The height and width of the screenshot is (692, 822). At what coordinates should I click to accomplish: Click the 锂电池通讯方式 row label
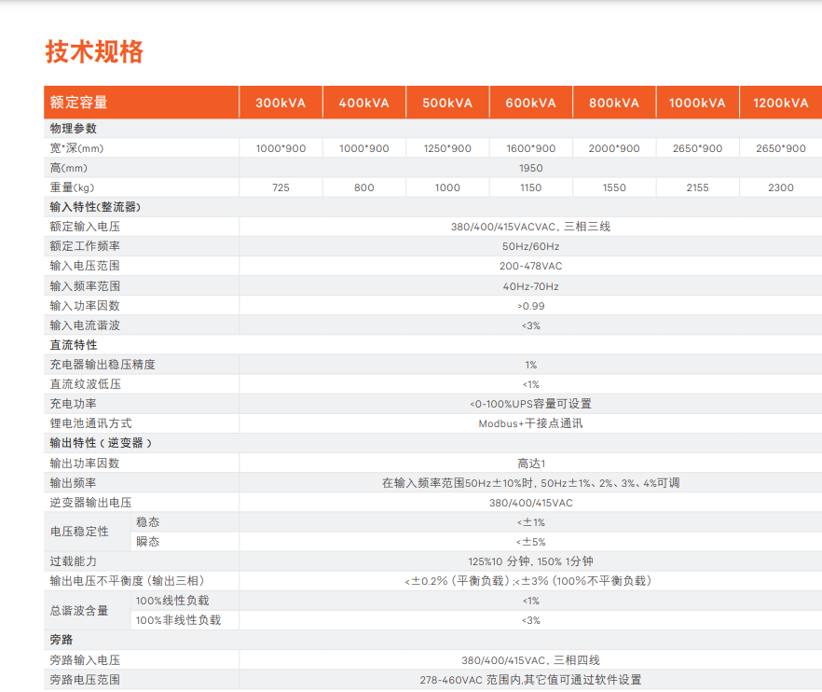90,423
